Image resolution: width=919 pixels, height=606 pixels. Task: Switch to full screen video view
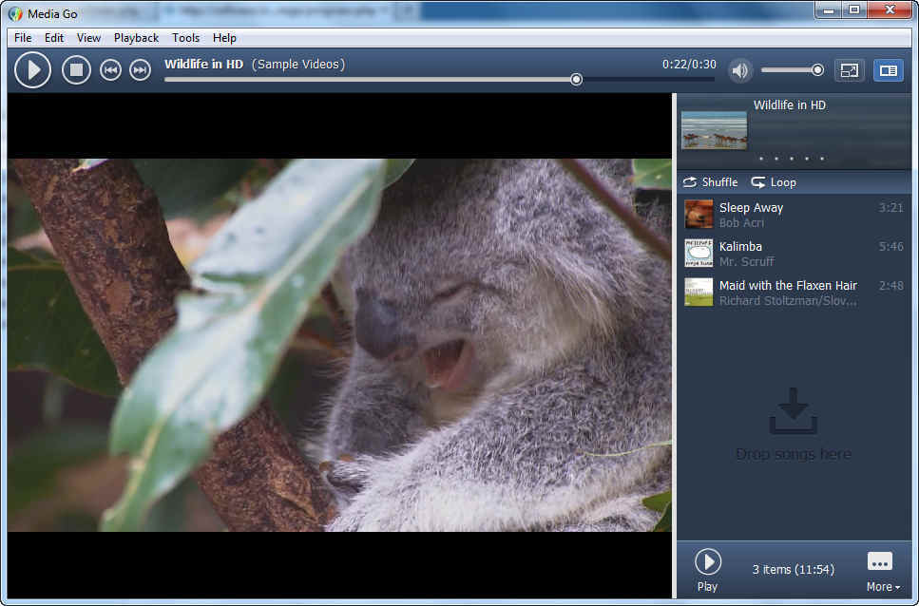(849, 70)
